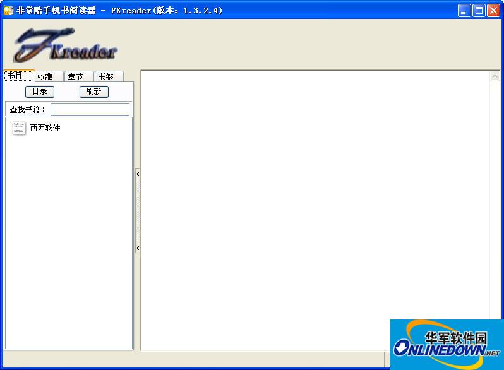Screen dimensions: 504x370
Task: Click the upper collapse arrow on the splitter
Action: coord(138,174)
